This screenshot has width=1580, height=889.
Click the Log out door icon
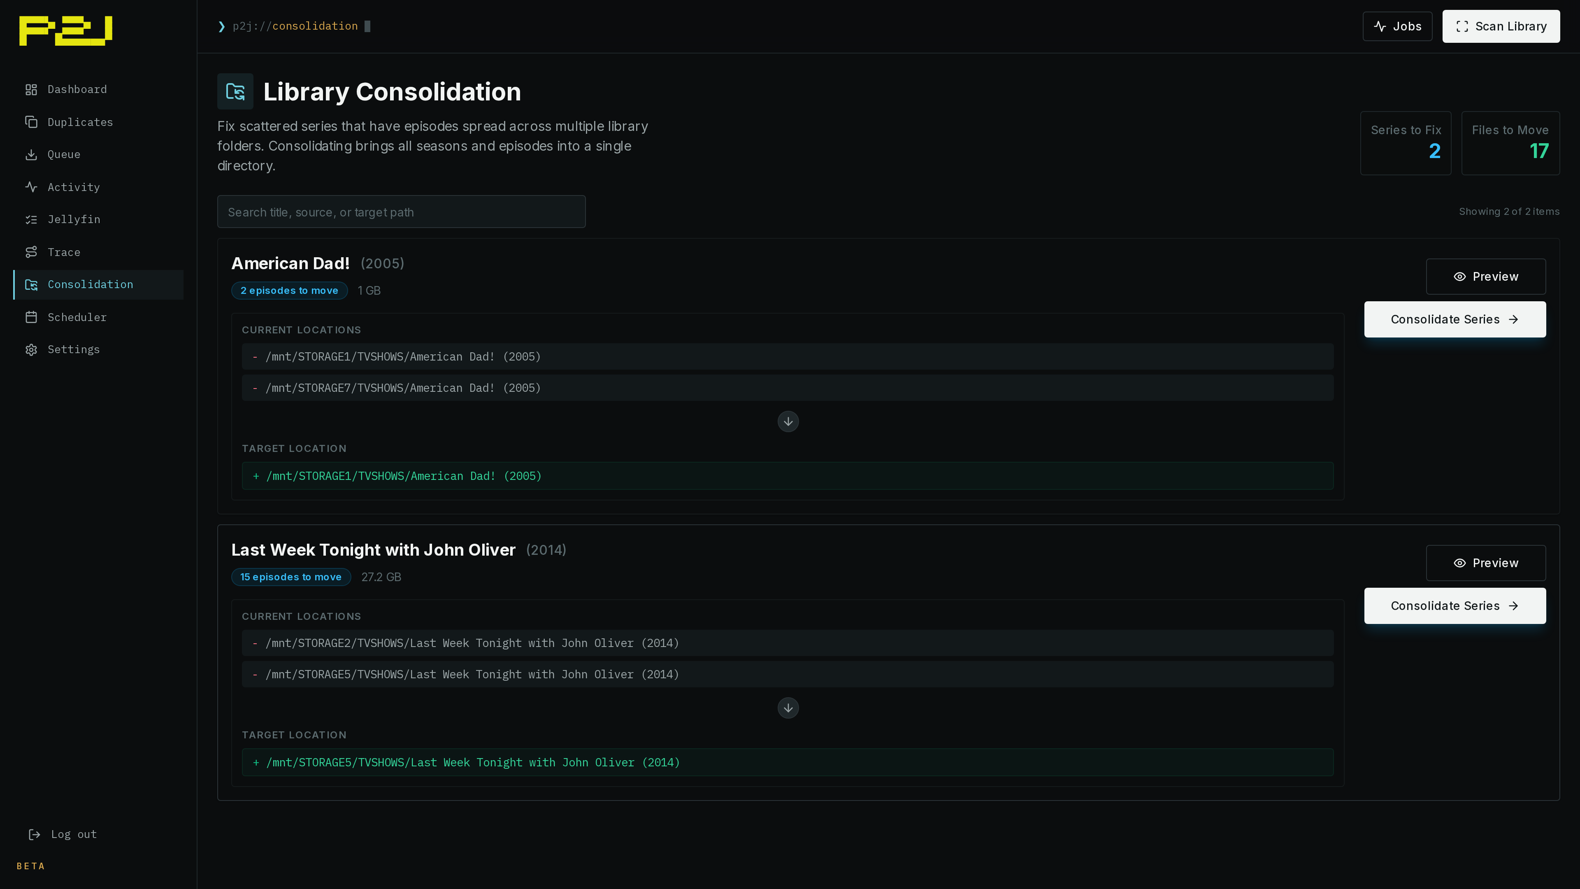pos(34,834)
